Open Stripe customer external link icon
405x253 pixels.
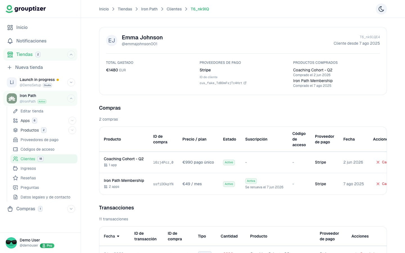coord(245,83)
